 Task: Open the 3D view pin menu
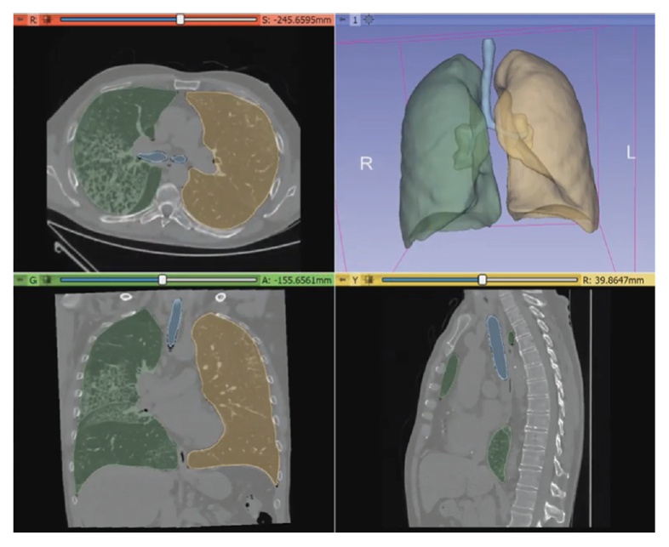pyautogui.click(x=343, y=18)
